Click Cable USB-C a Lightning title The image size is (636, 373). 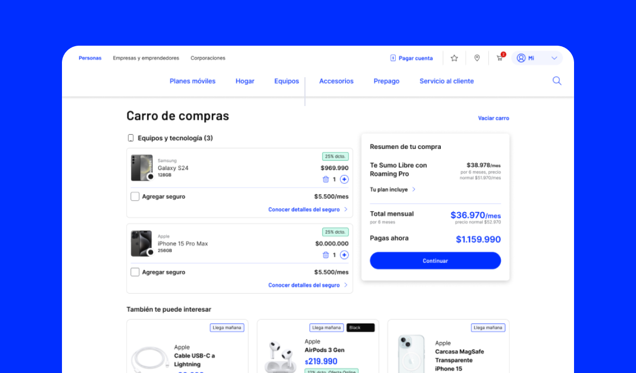195,360
